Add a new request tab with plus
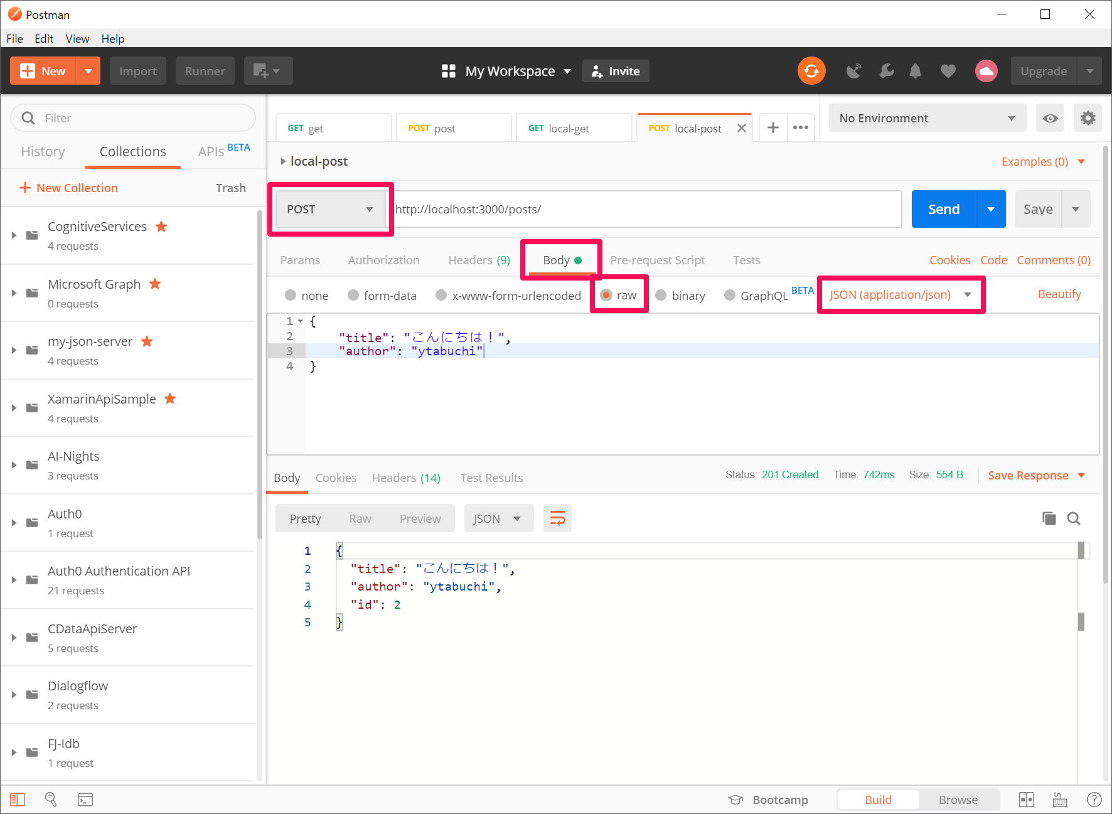 773,127
